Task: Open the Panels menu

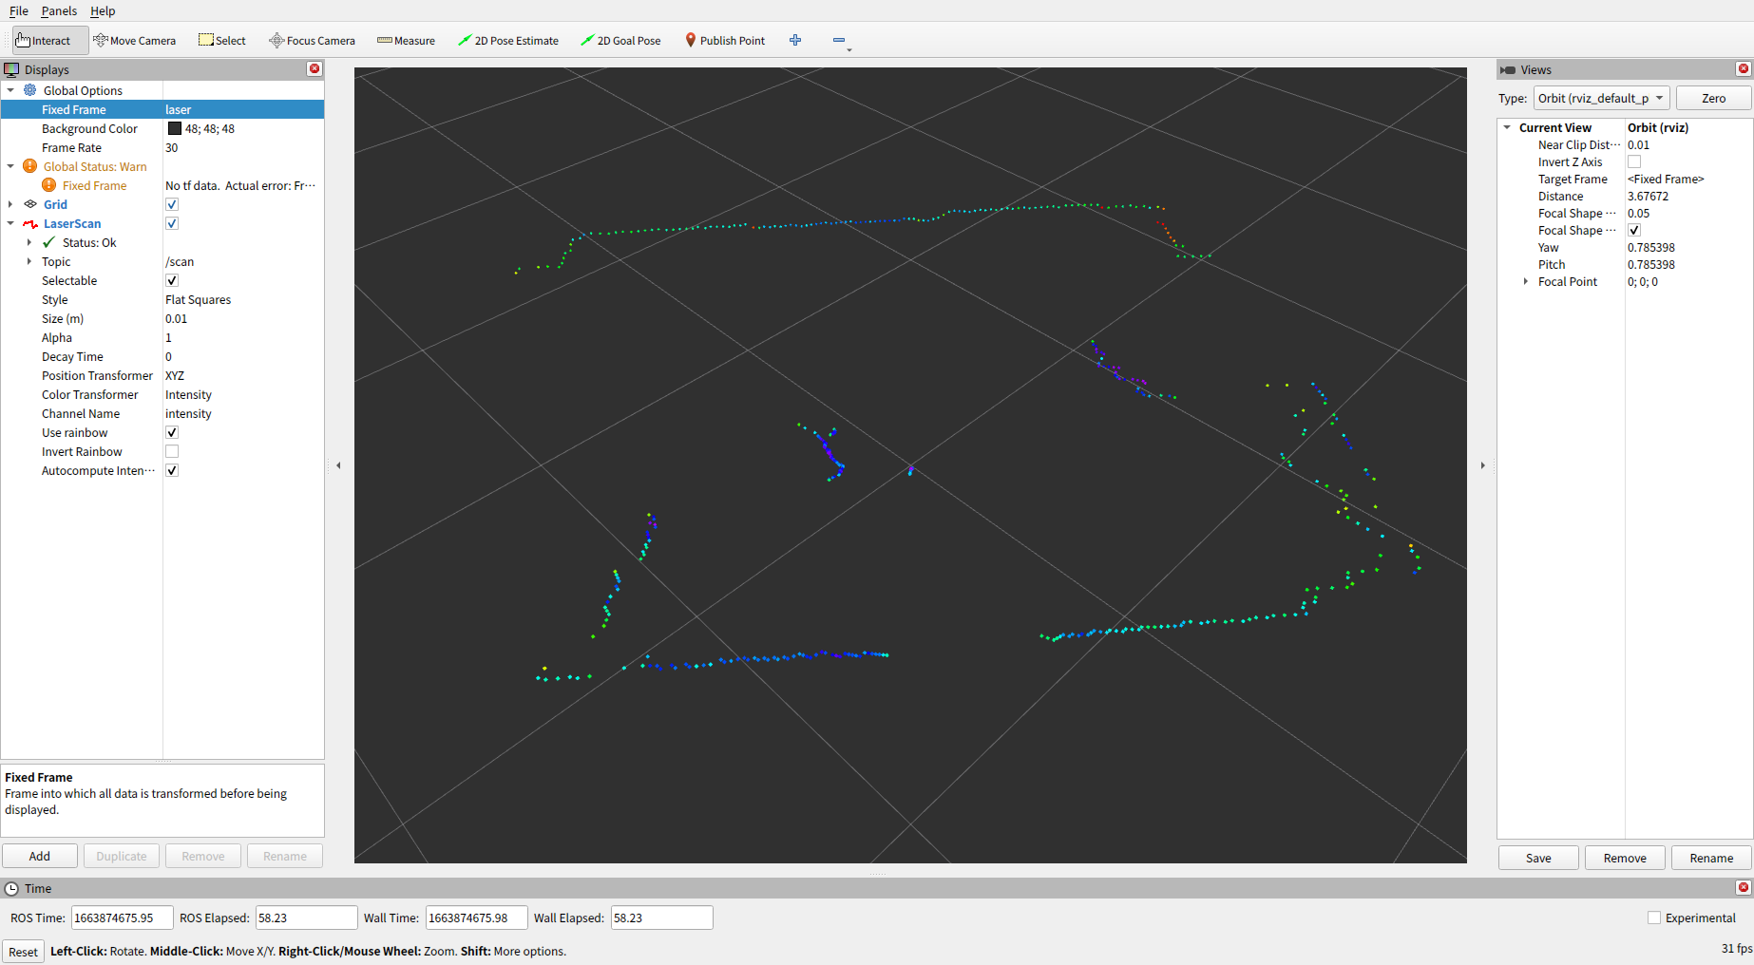Action: (59, 11)
